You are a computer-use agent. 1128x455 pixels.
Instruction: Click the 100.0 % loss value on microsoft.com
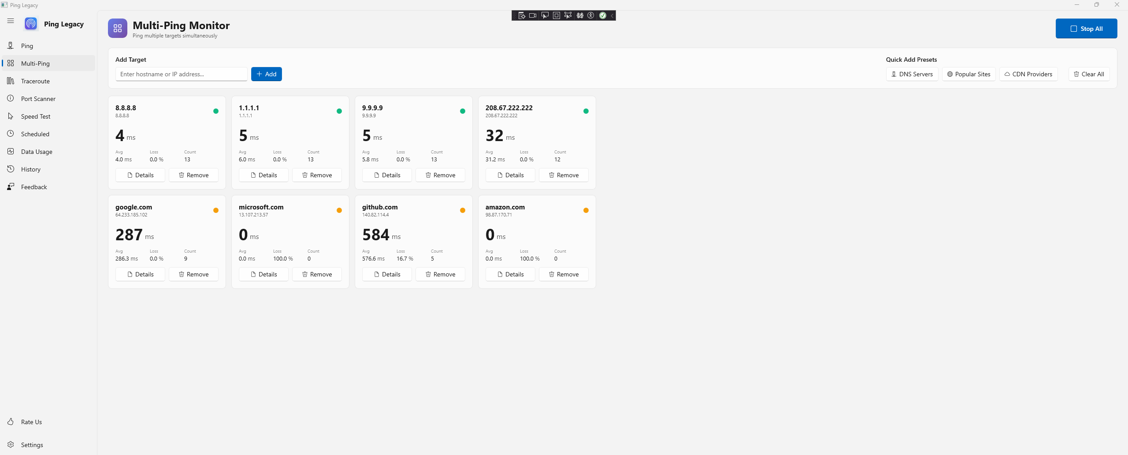click(283, 259)
